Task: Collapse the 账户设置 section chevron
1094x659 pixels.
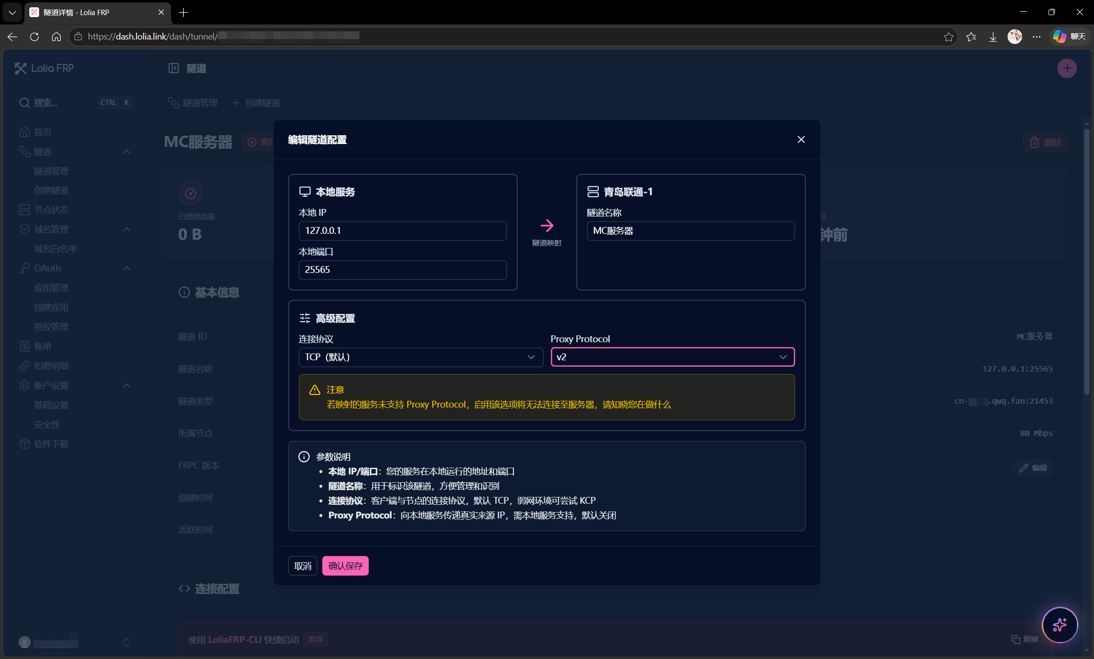Action: coord(126,386)
